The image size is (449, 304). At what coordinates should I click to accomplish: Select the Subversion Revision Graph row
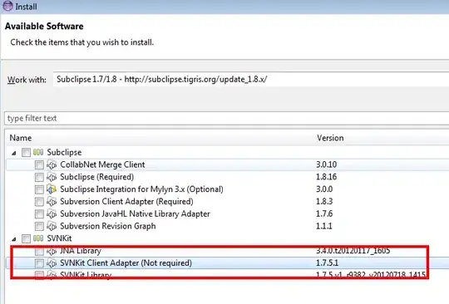point(228,226)
